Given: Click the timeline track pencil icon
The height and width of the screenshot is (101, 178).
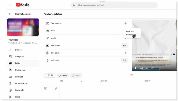Looking at the screenshot, I should click(56, 89).
